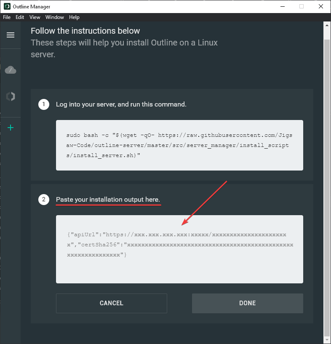Open the File menu
Image resolution: width=331 pixels, height=344 pixels.
point(7,17)
